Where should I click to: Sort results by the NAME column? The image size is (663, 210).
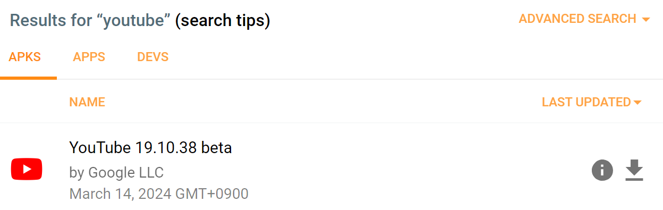click(87, 102)
